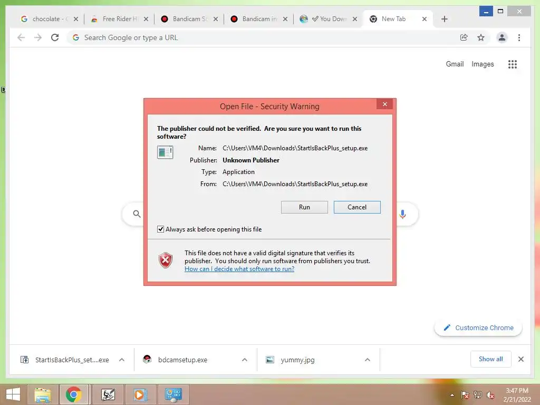Close the You Down tab
The height and width of the screenshot is (405, 540).
[x=355, y=19]
